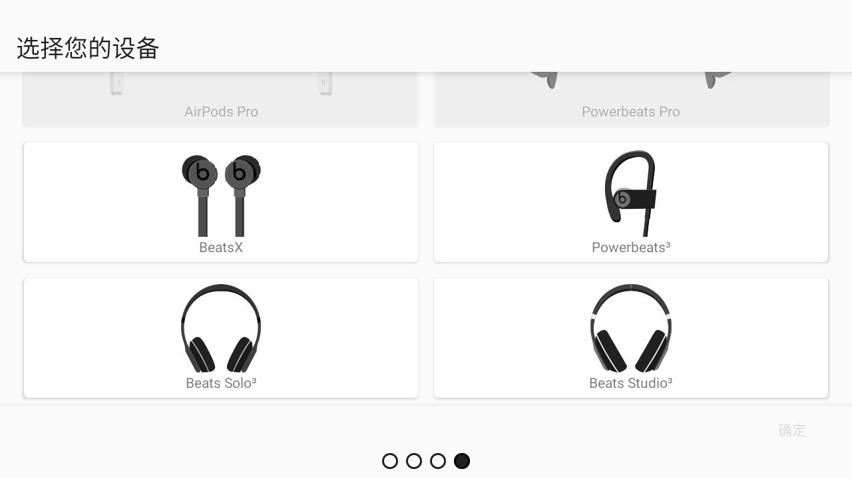Jump to the third page indicator dot
This screenshot has height=479, width=852.
click(x=438, y=461)
